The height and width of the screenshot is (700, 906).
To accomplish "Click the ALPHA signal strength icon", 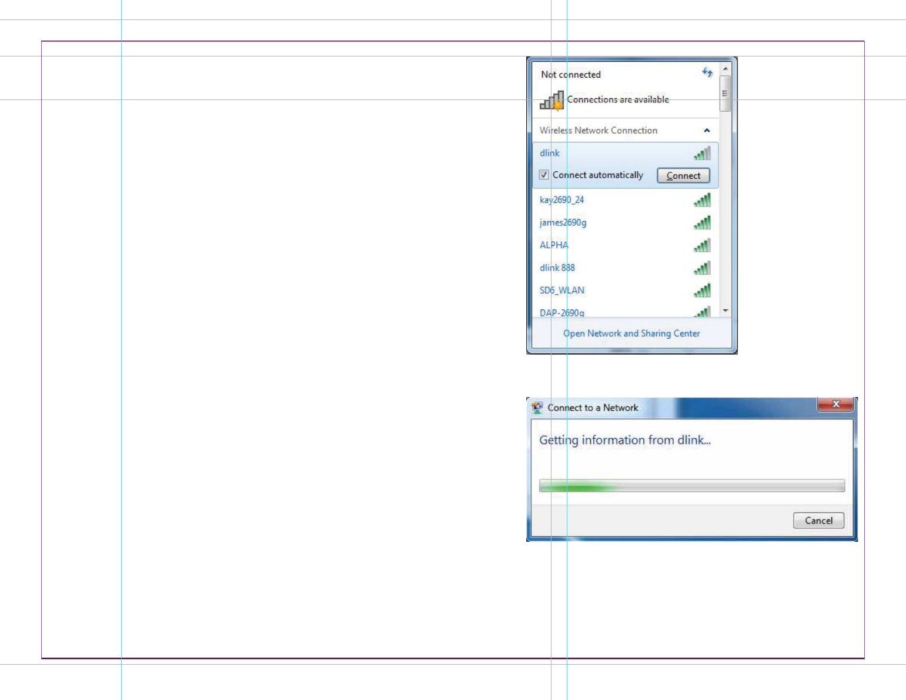I will [x=702, y=245].
